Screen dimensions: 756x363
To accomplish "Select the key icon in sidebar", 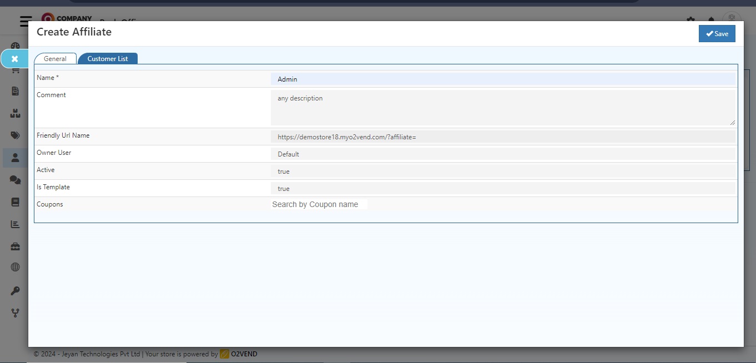I will pyautogui.click(x=15, y=290).
